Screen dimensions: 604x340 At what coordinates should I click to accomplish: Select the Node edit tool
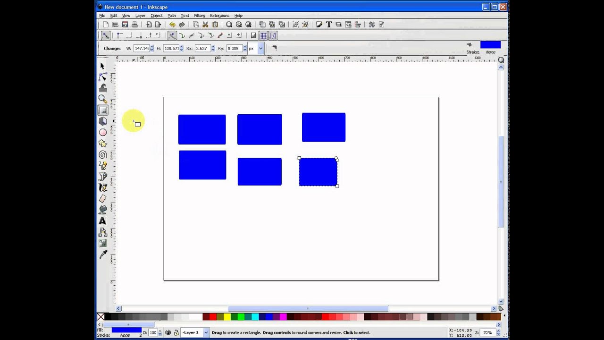coord(102,77)
